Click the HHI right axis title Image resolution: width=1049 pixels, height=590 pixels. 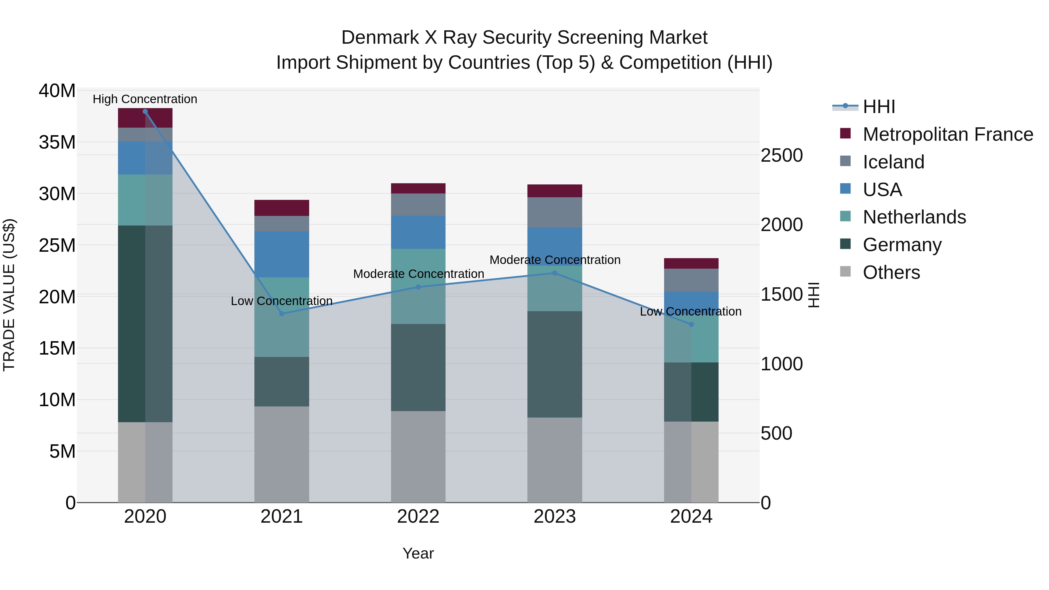pyautogui.click(x=814, y=295)
